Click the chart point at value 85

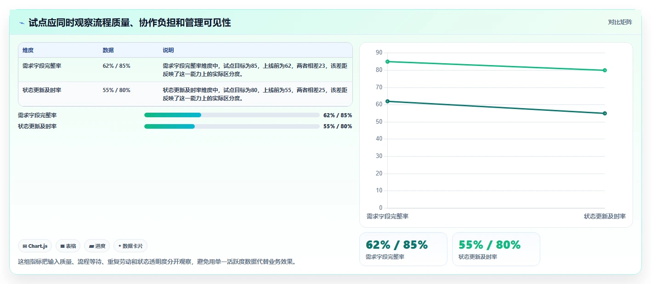coord(387,61)
